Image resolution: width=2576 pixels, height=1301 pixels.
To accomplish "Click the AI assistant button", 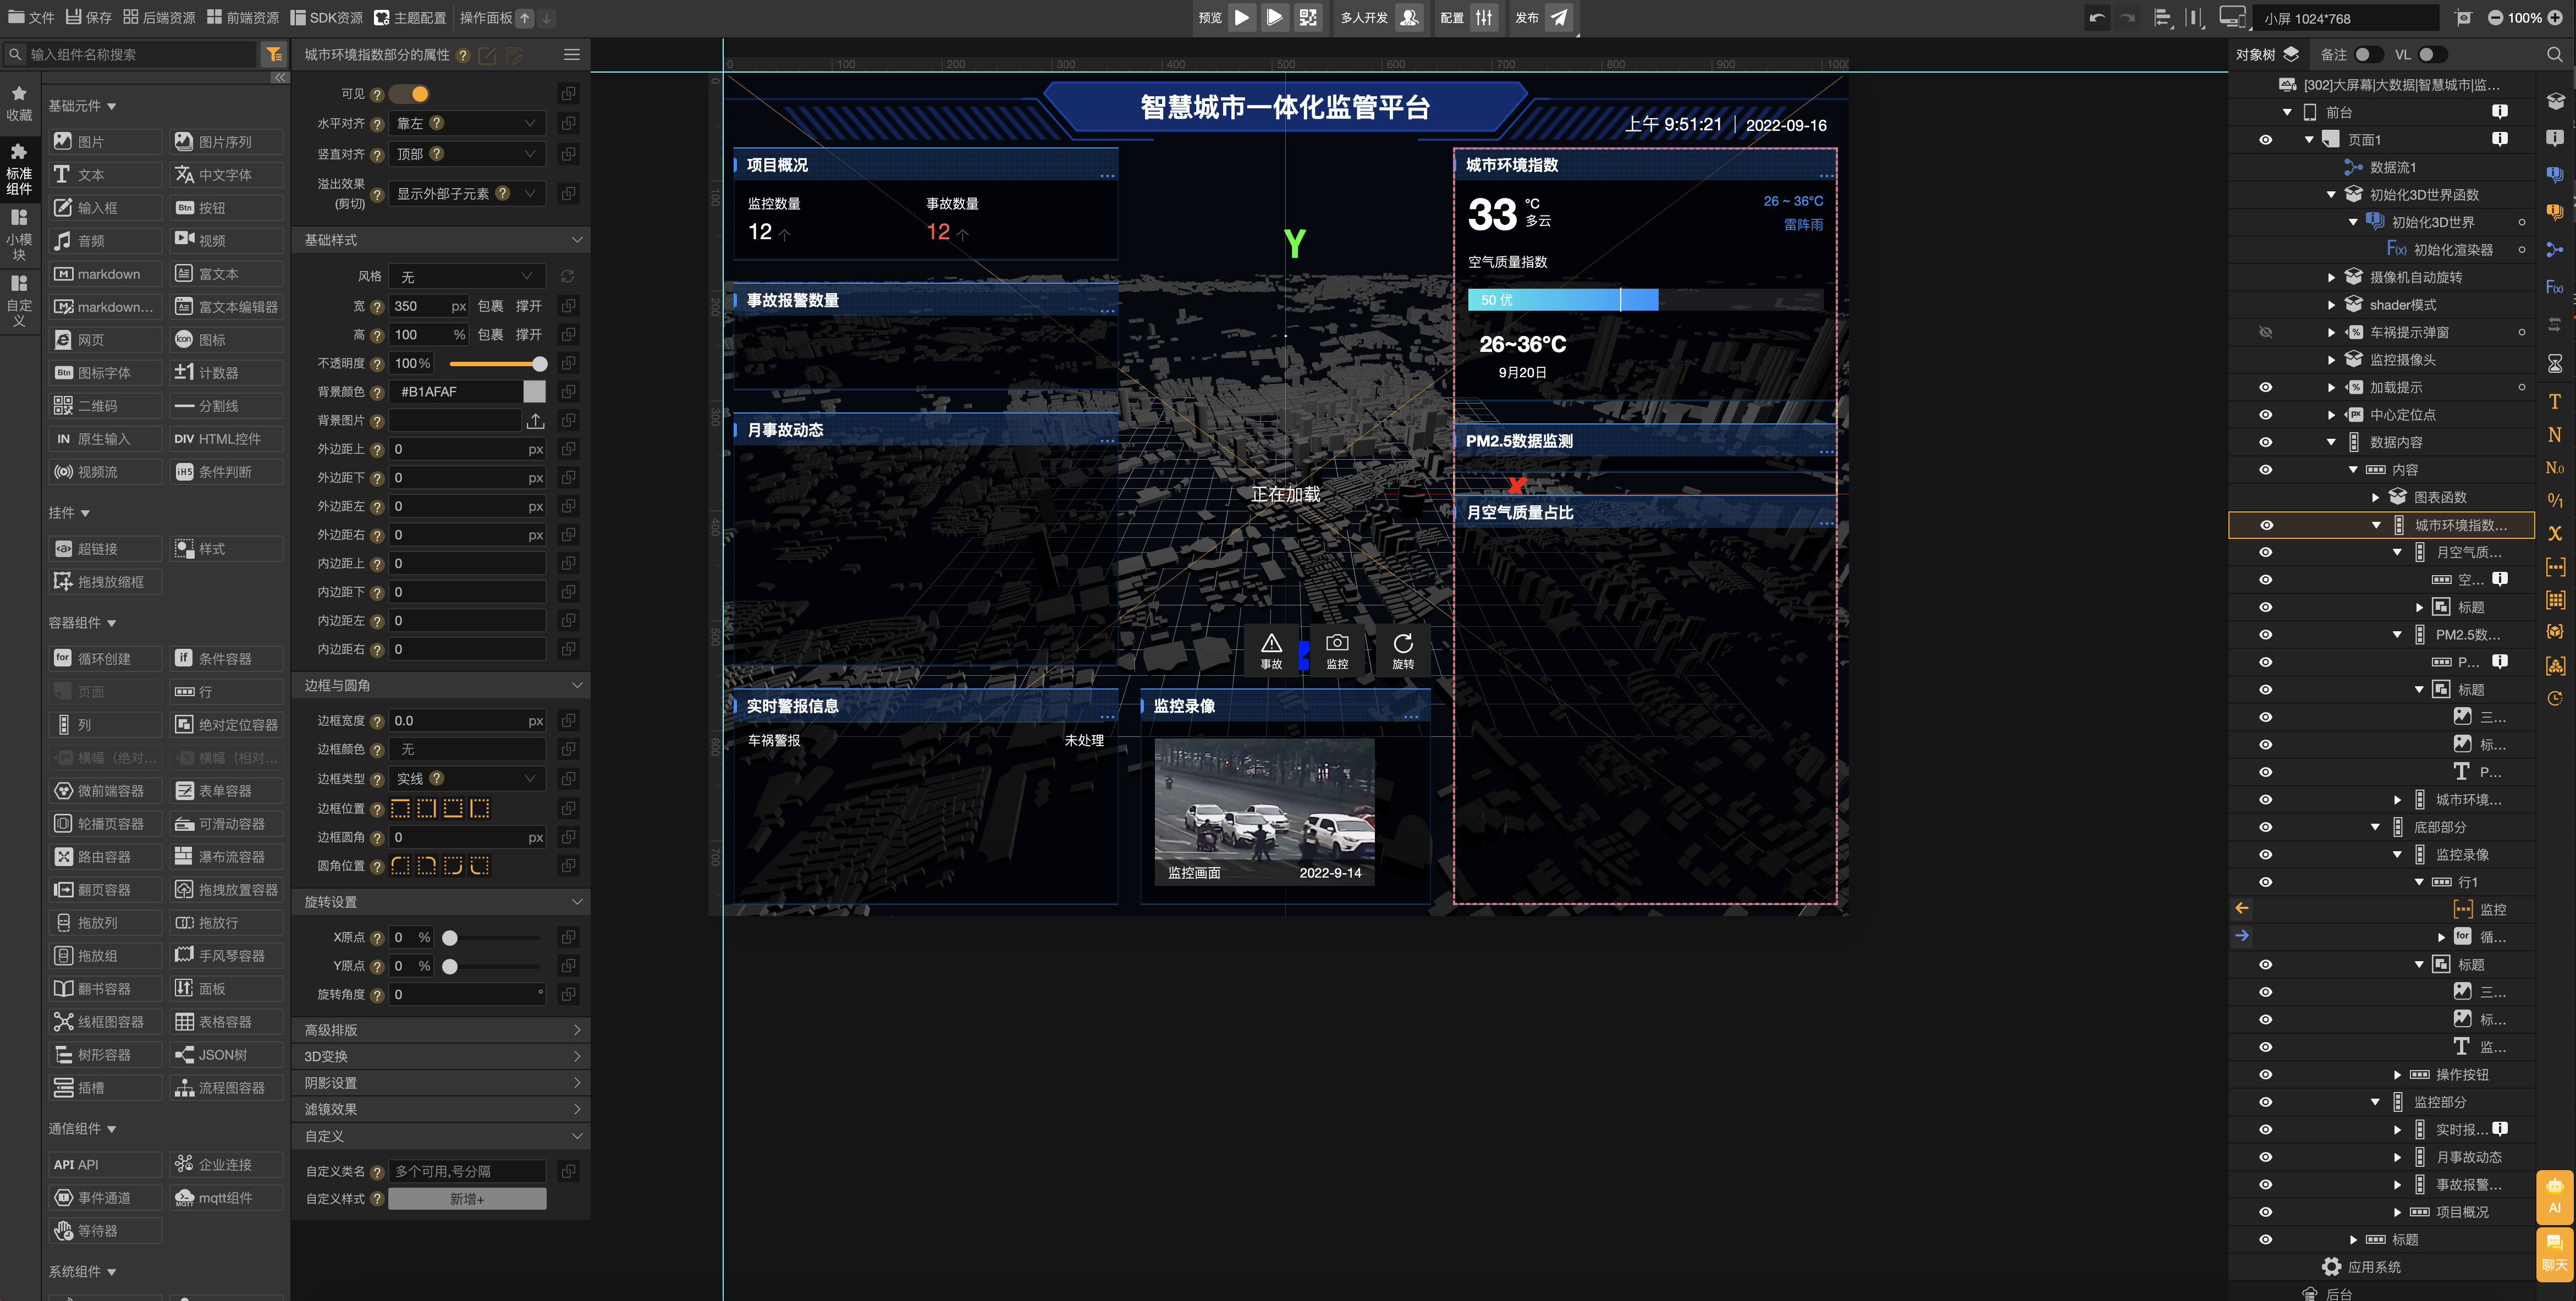I will pyautogui.click(x=2554, y=1196).
